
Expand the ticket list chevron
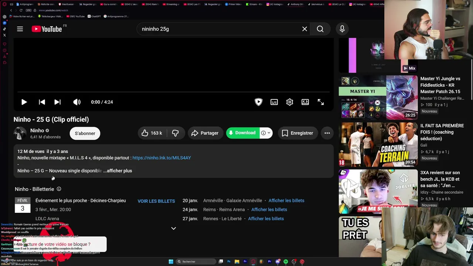click(x=173, y=228)
